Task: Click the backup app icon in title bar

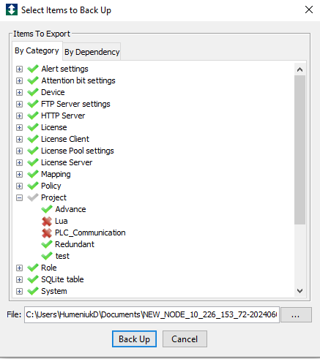Action: [12, 10]
